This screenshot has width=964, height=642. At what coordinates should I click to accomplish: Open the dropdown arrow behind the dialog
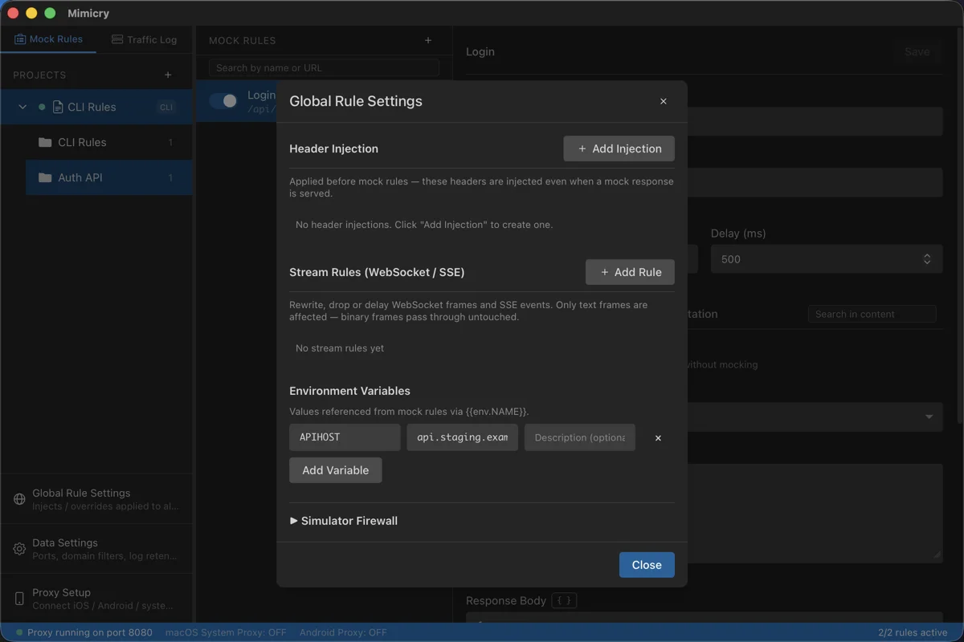tap(929, 417)
